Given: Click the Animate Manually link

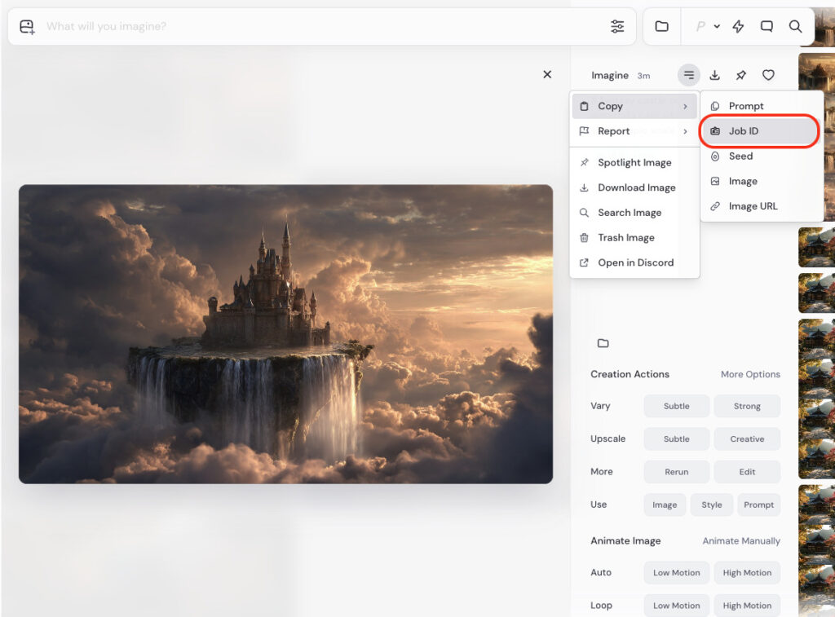Looking at the screenshot, I should click(x=741, y=541).
